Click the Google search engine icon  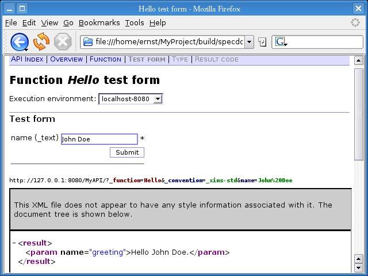[280, 42]
